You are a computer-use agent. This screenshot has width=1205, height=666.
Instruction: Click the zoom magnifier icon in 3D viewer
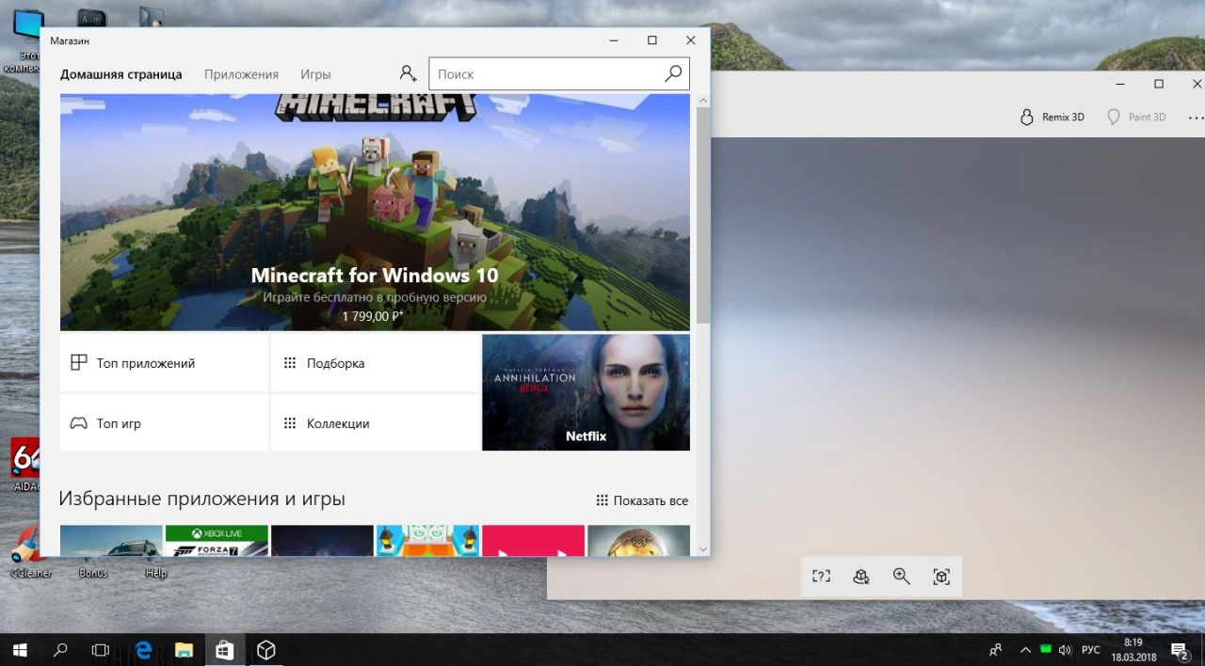[x=902, y=577]
